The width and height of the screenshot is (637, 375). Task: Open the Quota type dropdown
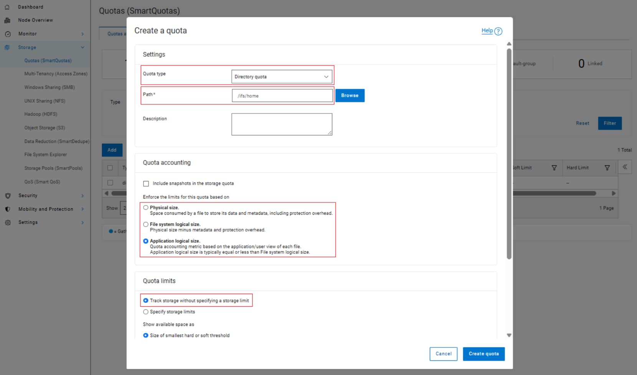(282, 77)
